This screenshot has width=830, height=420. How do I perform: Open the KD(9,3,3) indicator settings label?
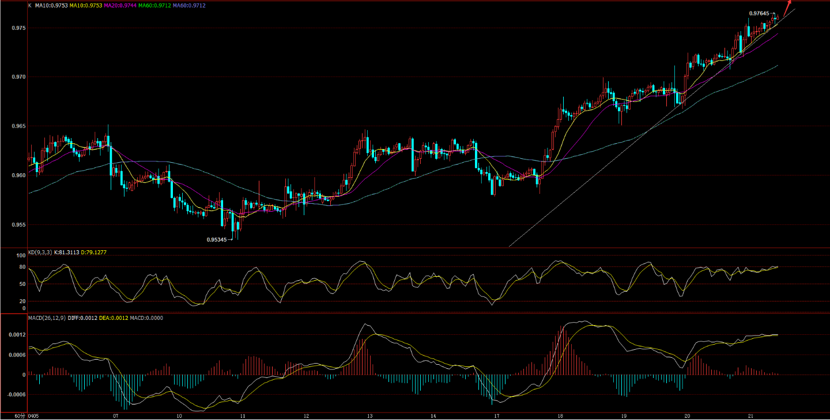point(40,252)
